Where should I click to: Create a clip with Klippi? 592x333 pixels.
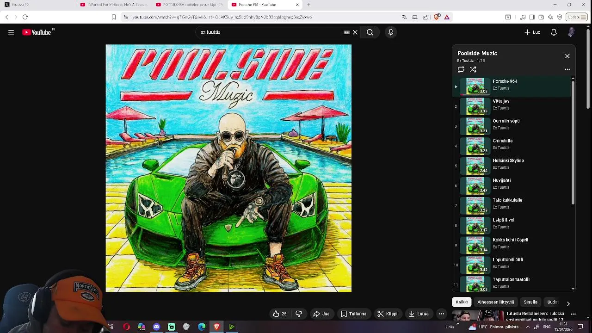[x=388, y=314]
